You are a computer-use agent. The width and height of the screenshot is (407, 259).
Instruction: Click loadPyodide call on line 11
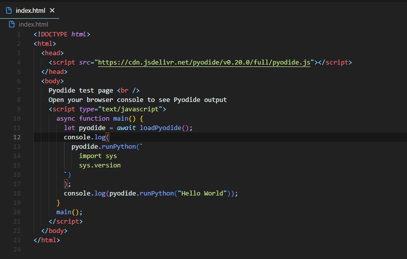click(x=161, y=128)
